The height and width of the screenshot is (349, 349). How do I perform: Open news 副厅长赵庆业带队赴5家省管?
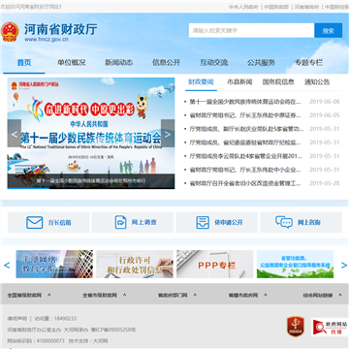point(246,129)
